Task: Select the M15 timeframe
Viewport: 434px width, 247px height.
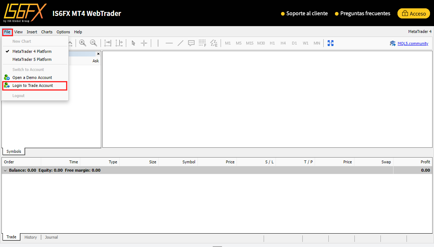Action: 250,43
